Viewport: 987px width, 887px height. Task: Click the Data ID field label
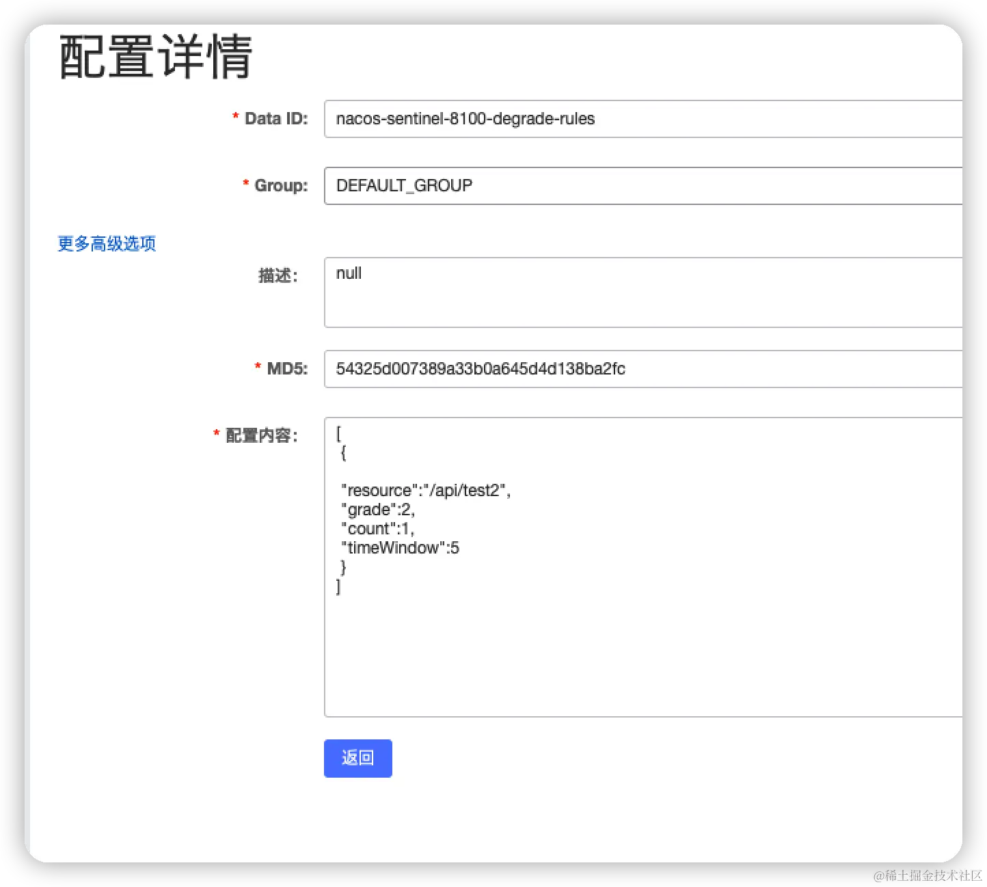275,118
